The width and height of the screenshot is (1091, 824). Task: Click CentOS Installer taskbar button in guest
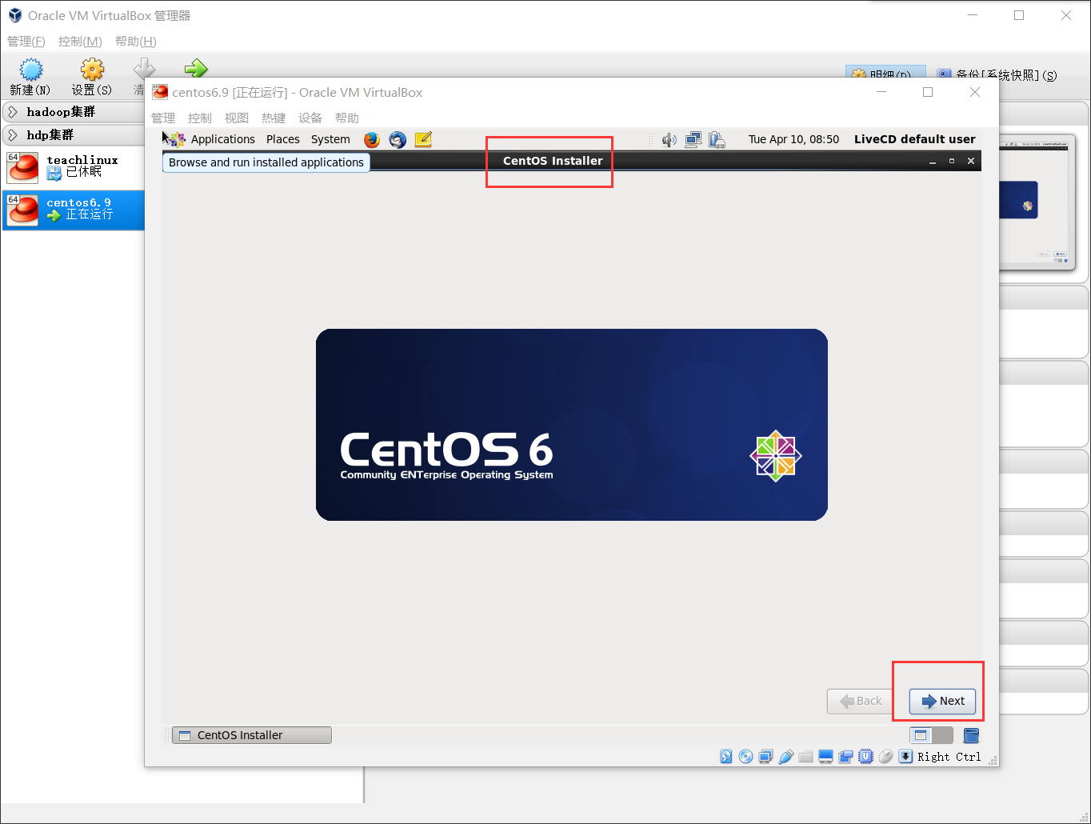tap(252, 735)
